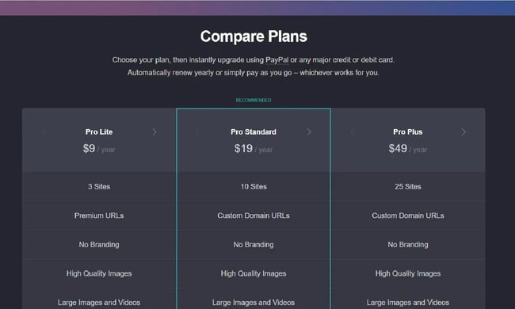The width and height of the screenshot is (515, 309).
Task: Open the PayPal link in the description
Action: coord(277,60)
